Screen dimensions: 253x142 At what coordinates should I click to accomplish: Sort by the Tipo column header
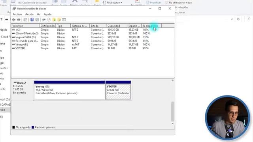click(63, 26)
